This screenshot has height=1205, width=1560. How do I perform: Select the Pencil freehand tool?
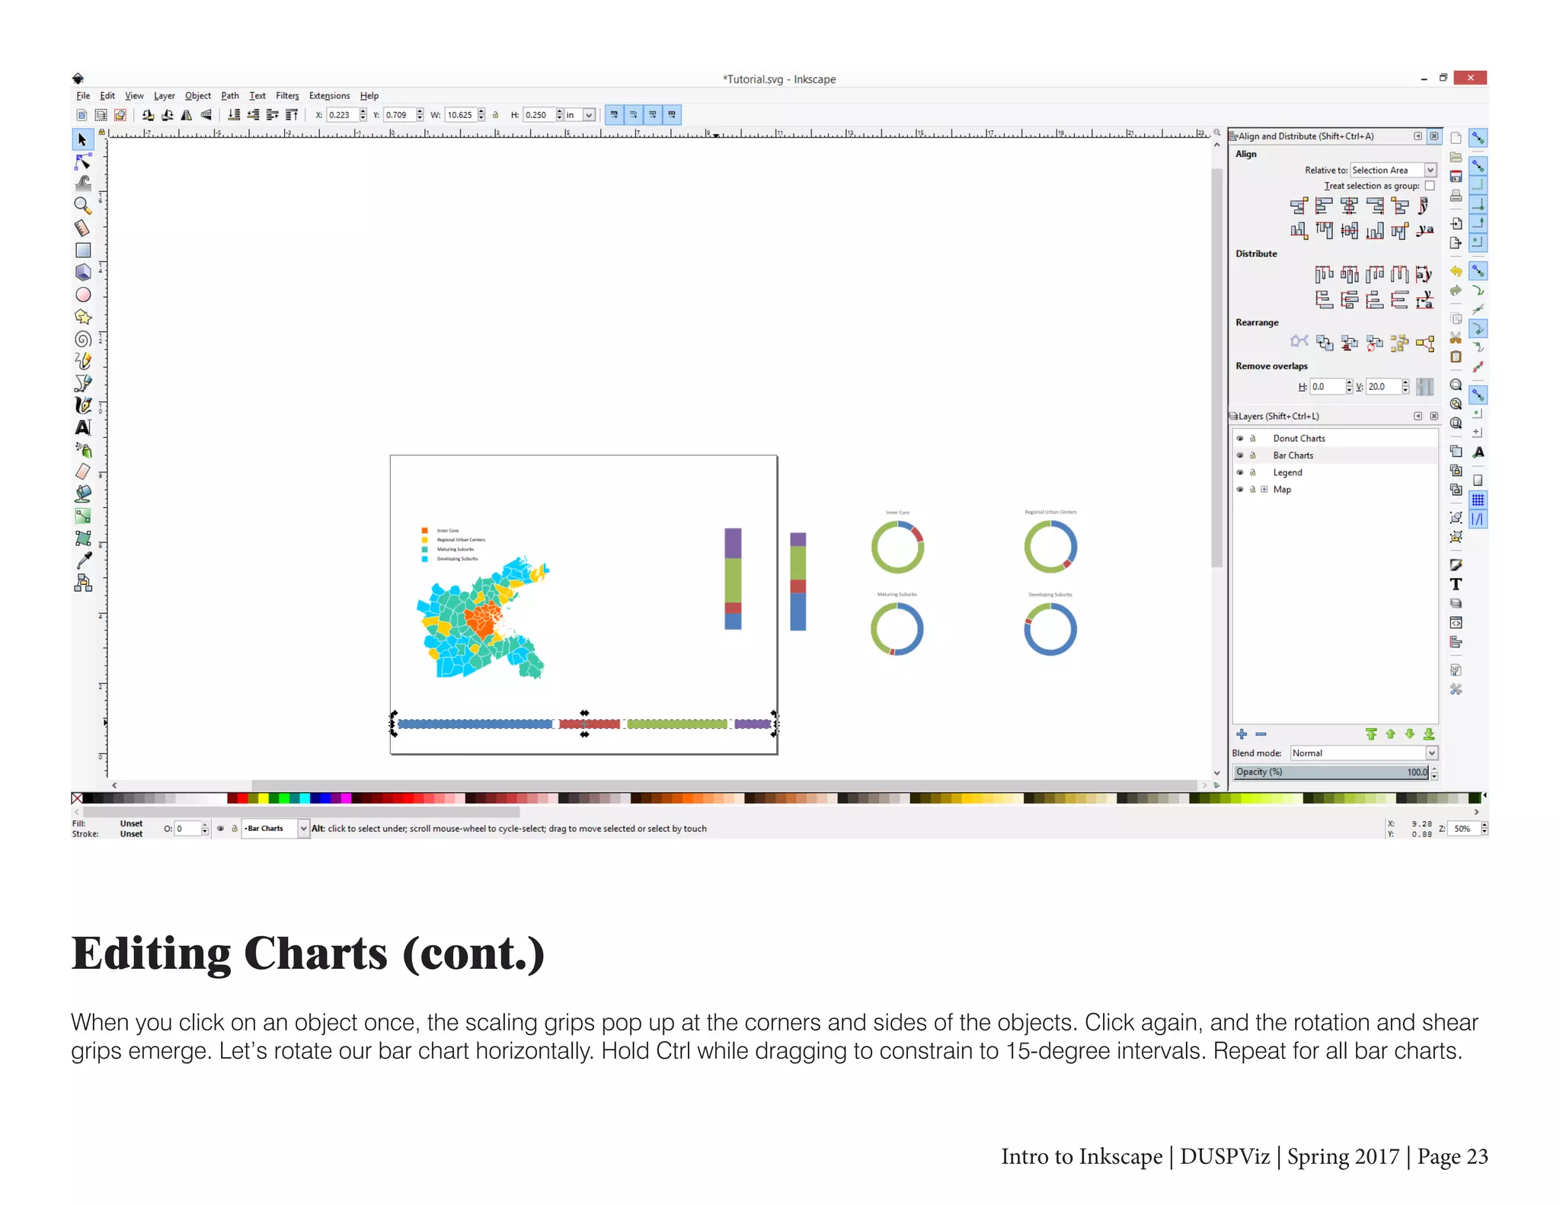(82, 361)
